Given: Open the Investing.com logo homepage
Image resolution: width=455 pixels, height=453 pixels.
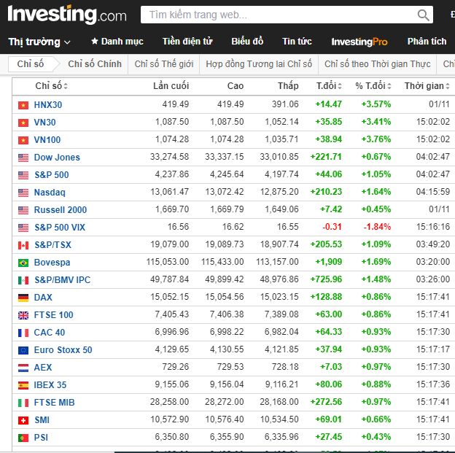Looking at the screenshot, I should coord(67,15).
